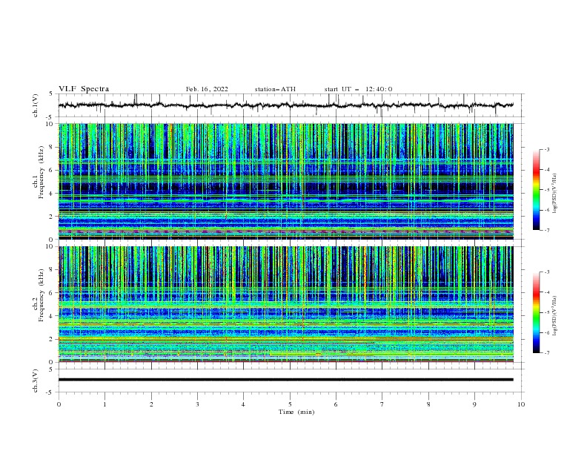Viewport: 587px width, 454px height.
Task: Click time axis tick label "1"
Action: tap(105, 404)
